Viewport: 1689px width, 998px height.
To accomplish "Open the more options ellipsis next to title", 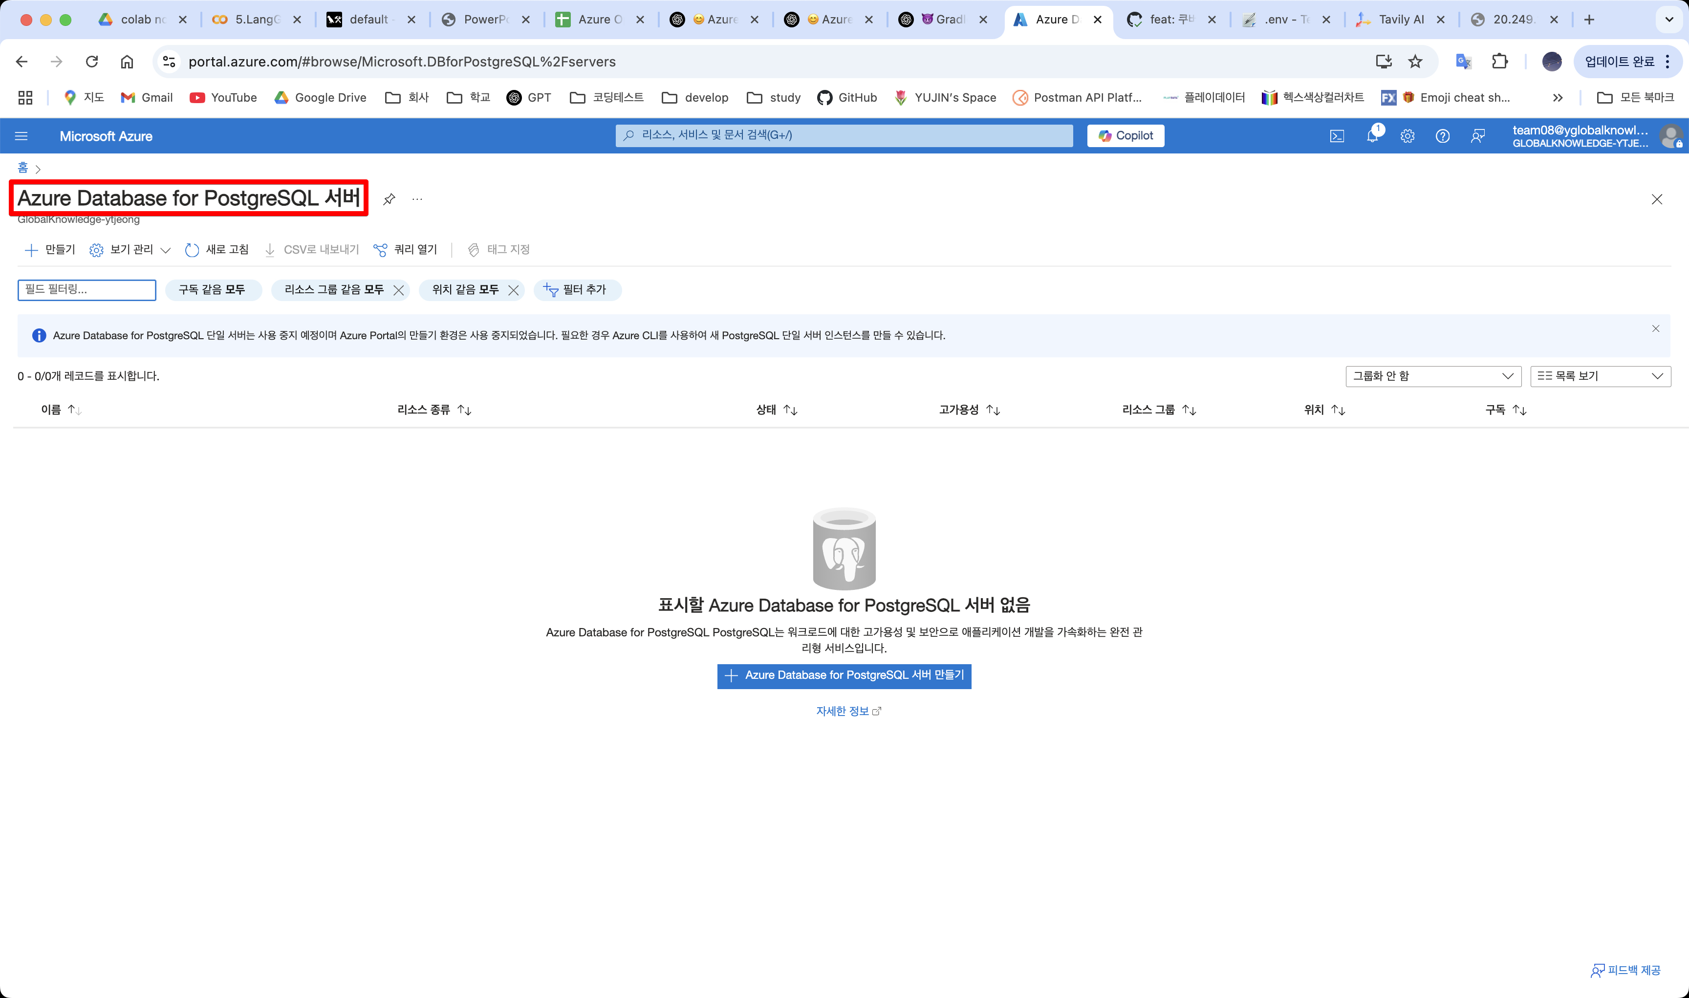I will 417,199.
